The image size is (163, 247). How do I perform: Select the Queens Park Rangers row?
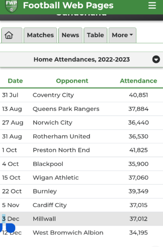pos(81,109)
